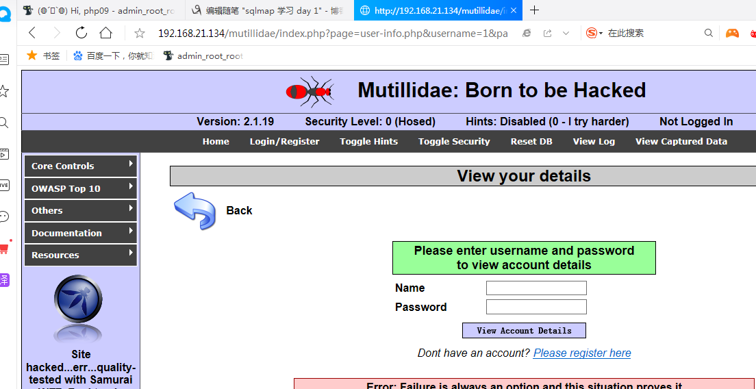The width and height of the screenshot is (756, 389).
Task: Click the Password input field
Action: (536, 307)
